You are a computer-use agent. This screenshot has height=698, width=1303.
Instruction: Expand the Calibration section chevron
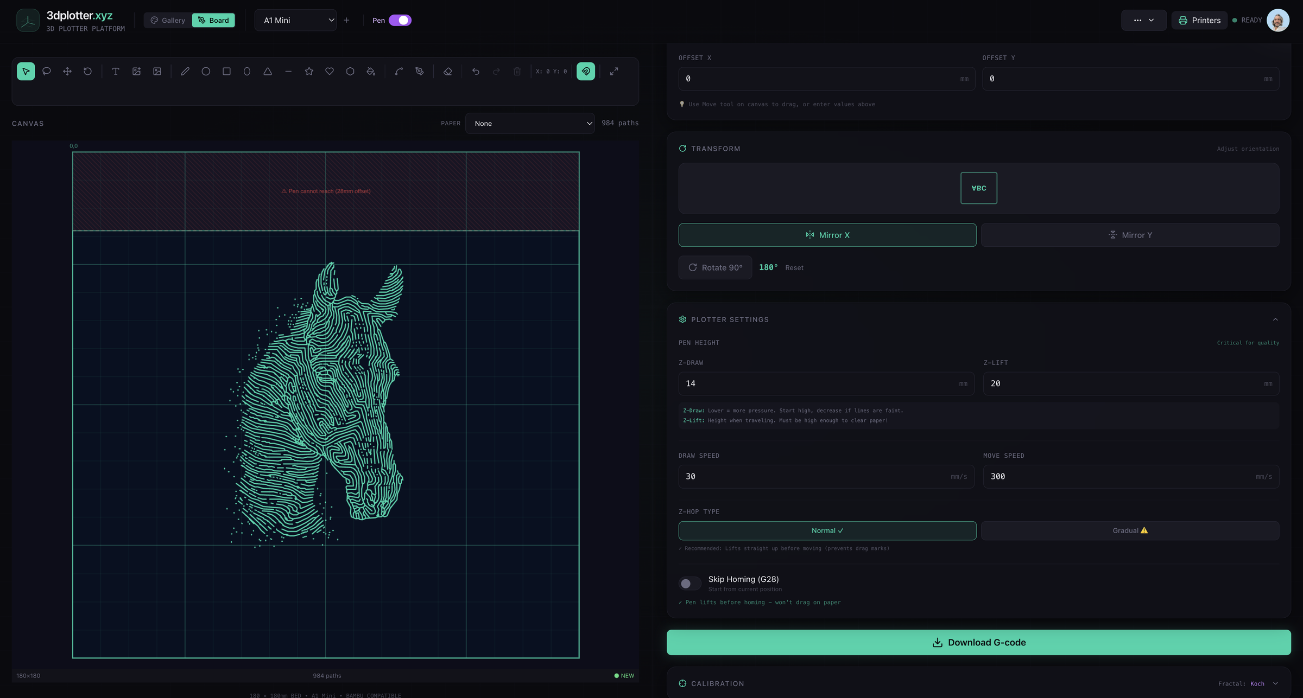tap(1275, 684)
